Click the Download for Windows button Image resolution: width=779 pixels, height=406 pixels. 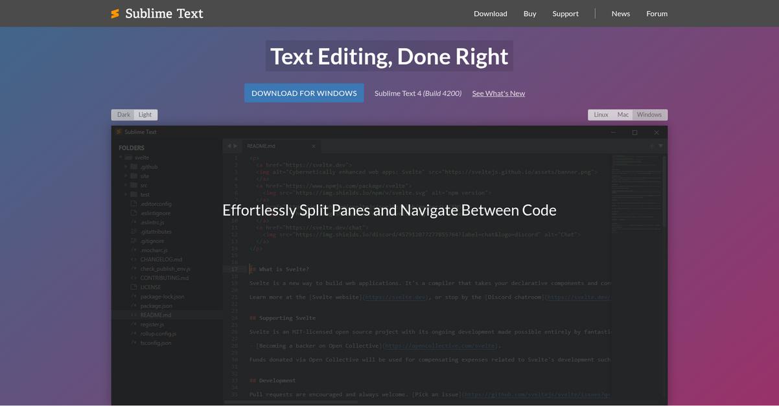304,93
